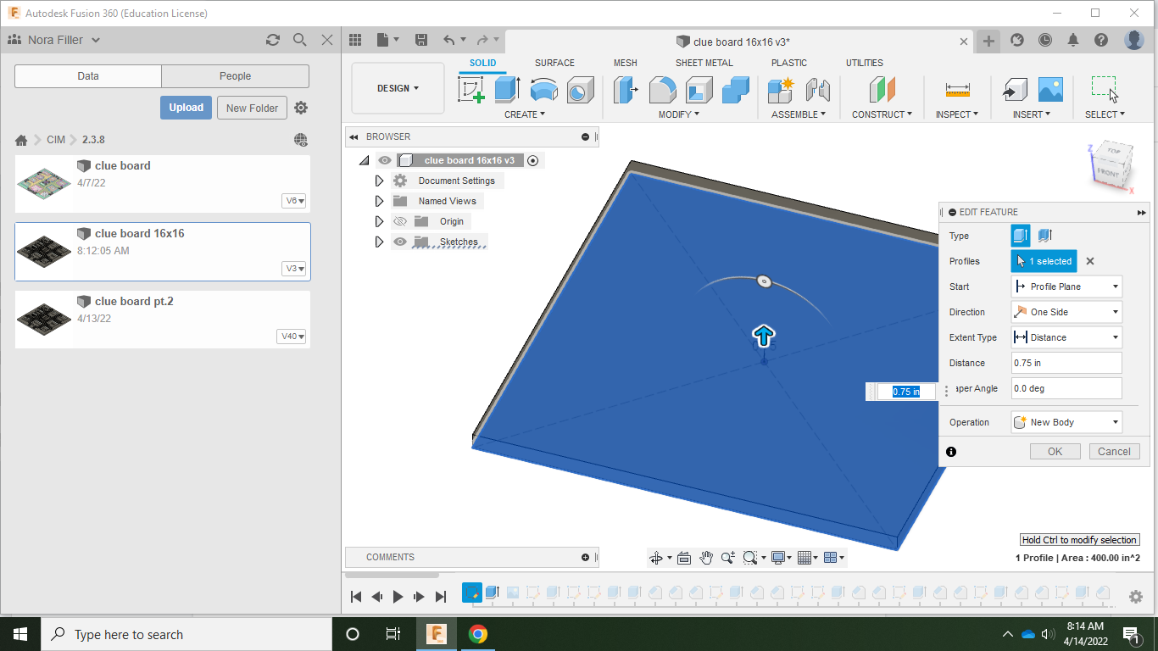Viewport: 1158px width, 651px height.
Task: Select the Revolve tool icon
Action: pos(543,90)
